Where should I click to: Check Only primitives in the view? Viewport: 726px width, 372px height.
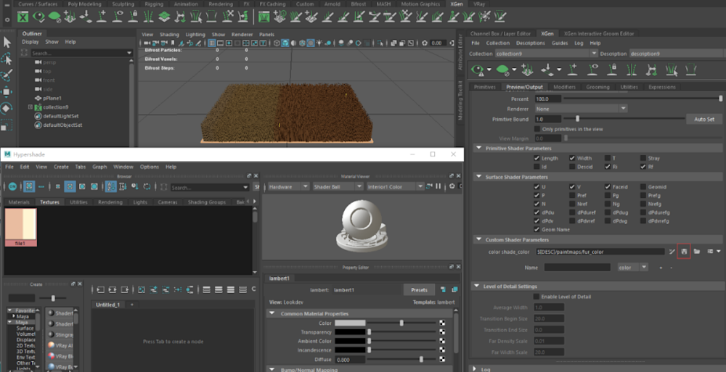(x=537, y=129)
